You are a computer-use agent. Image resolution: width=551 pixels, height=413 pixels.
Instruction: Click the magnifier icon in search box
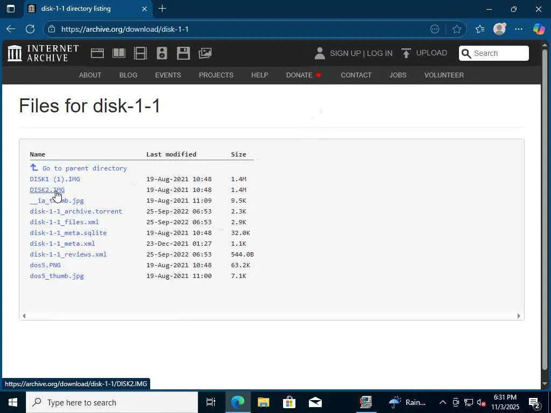tap(466, 53)
